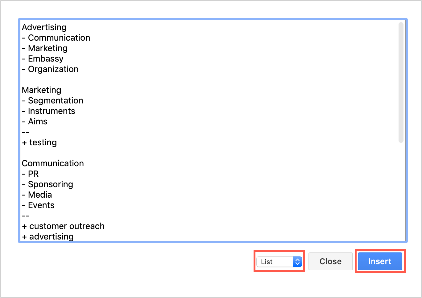422x298 pixels.
Task: Click the Close button
Action: (330, 261)
